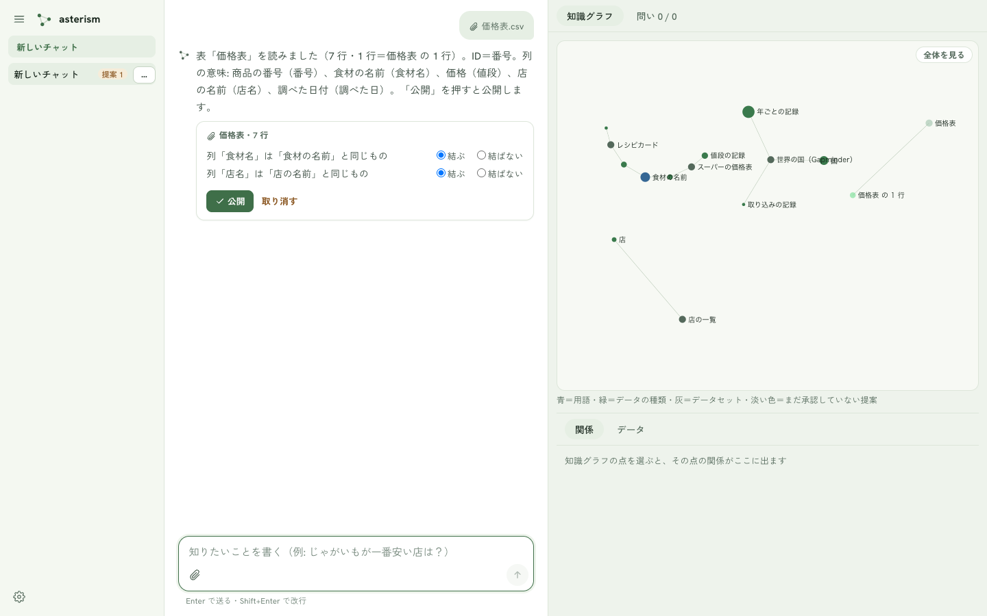Open the 関係 tab
Screen dimensions: 987x616
click(584, 430)
